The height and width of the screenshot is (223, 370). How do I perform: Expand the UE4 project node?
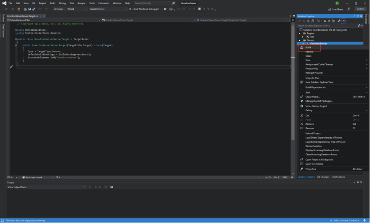point(303,37)
